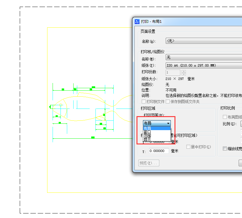The width and height of the screenshot is (242, 218).
Task: Increase print copies with the up arrow
Action: click(184, 71)
